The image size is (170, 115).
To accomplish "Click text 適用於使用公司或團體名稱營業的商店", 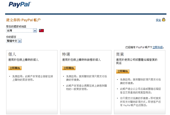I will click(137, 61).
